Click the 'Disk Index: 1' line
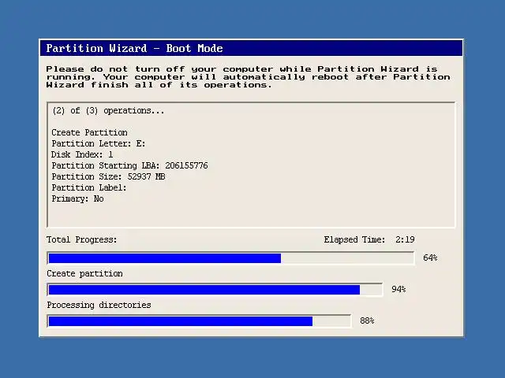 (x=82, y=154)
